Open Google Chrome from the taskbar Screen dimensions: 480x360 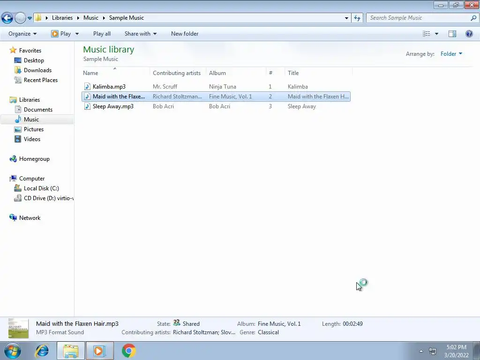click(128, 351)
